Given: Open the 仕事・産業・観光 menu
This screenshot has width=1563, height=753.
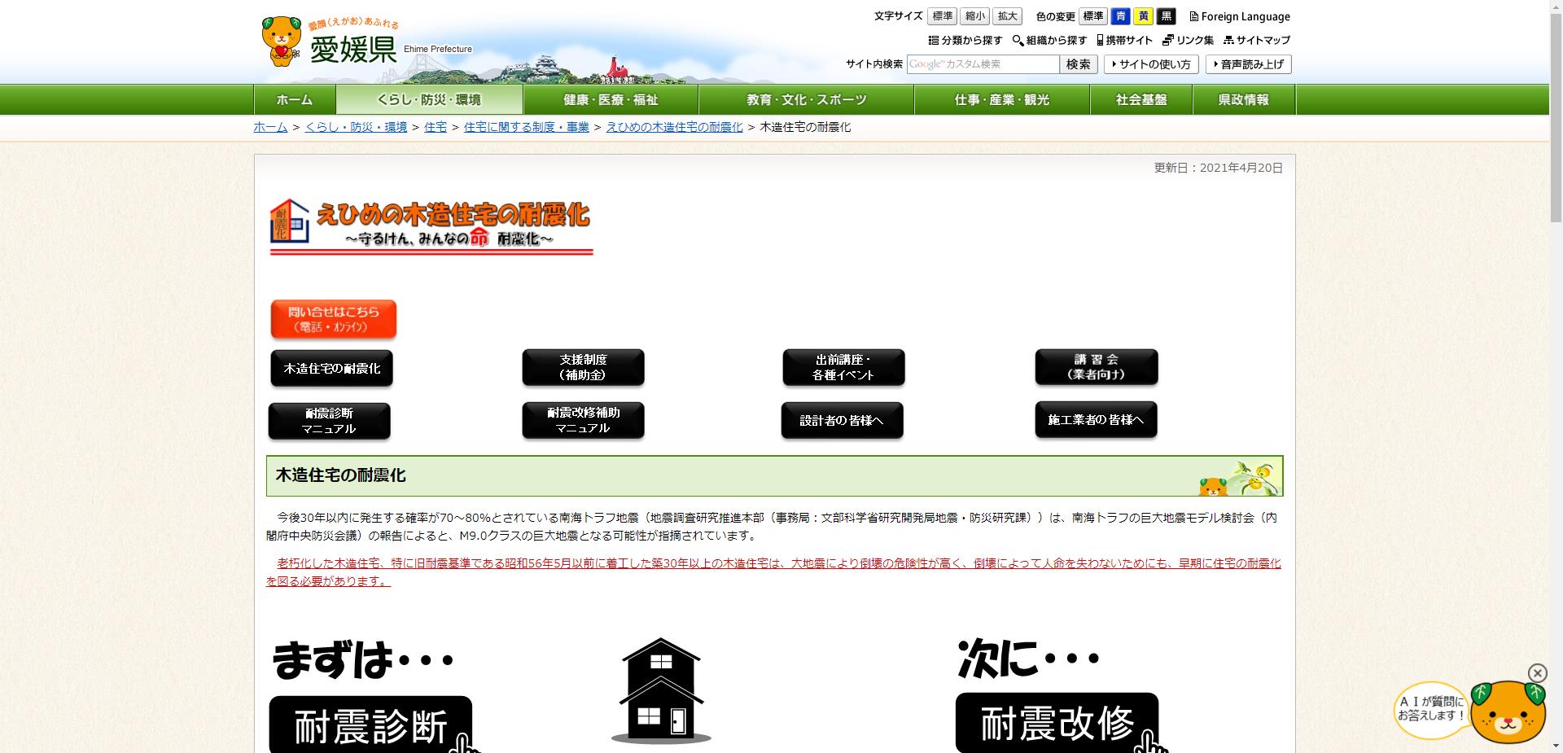Looking at the screenshot, I should pyautogui.click(x=1000, y=99).
